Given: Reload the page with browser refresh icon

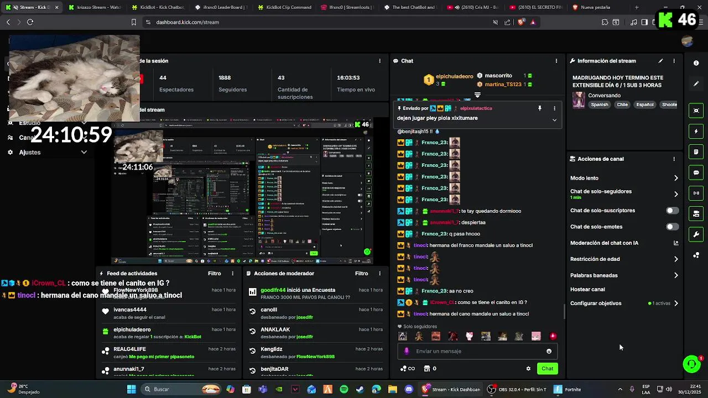Looking at the screenshot, I should coord(30,22).
